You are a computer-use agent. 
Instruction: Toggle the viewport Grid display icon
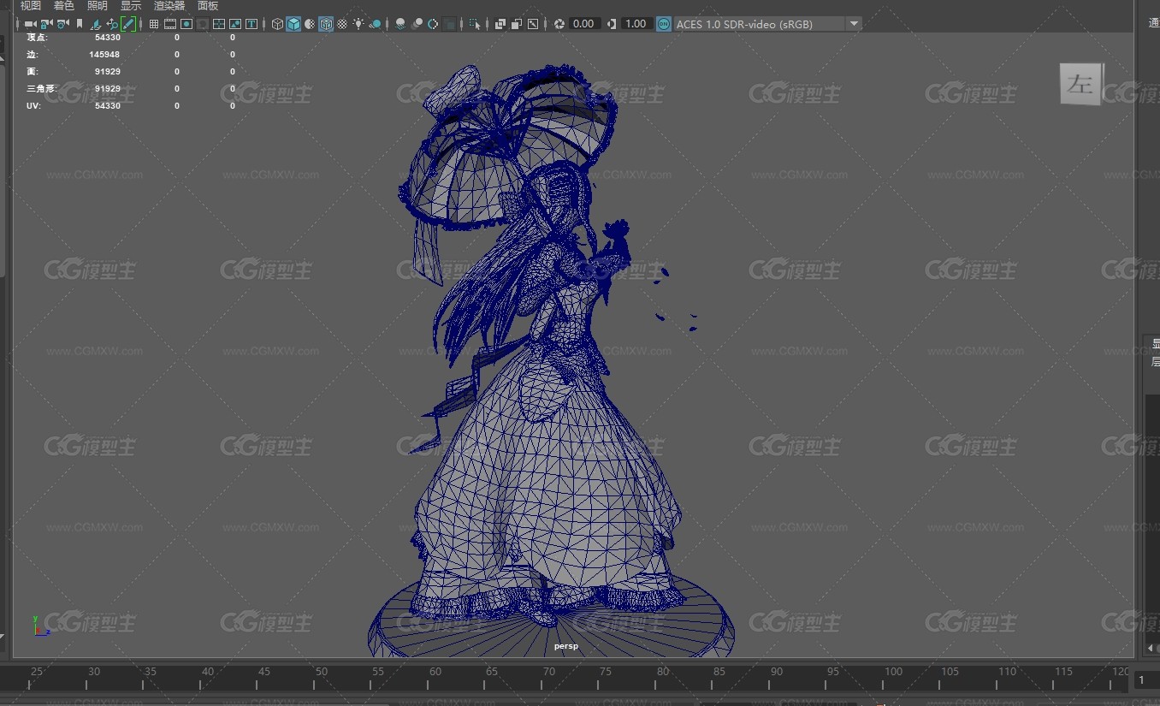(153, 24)
